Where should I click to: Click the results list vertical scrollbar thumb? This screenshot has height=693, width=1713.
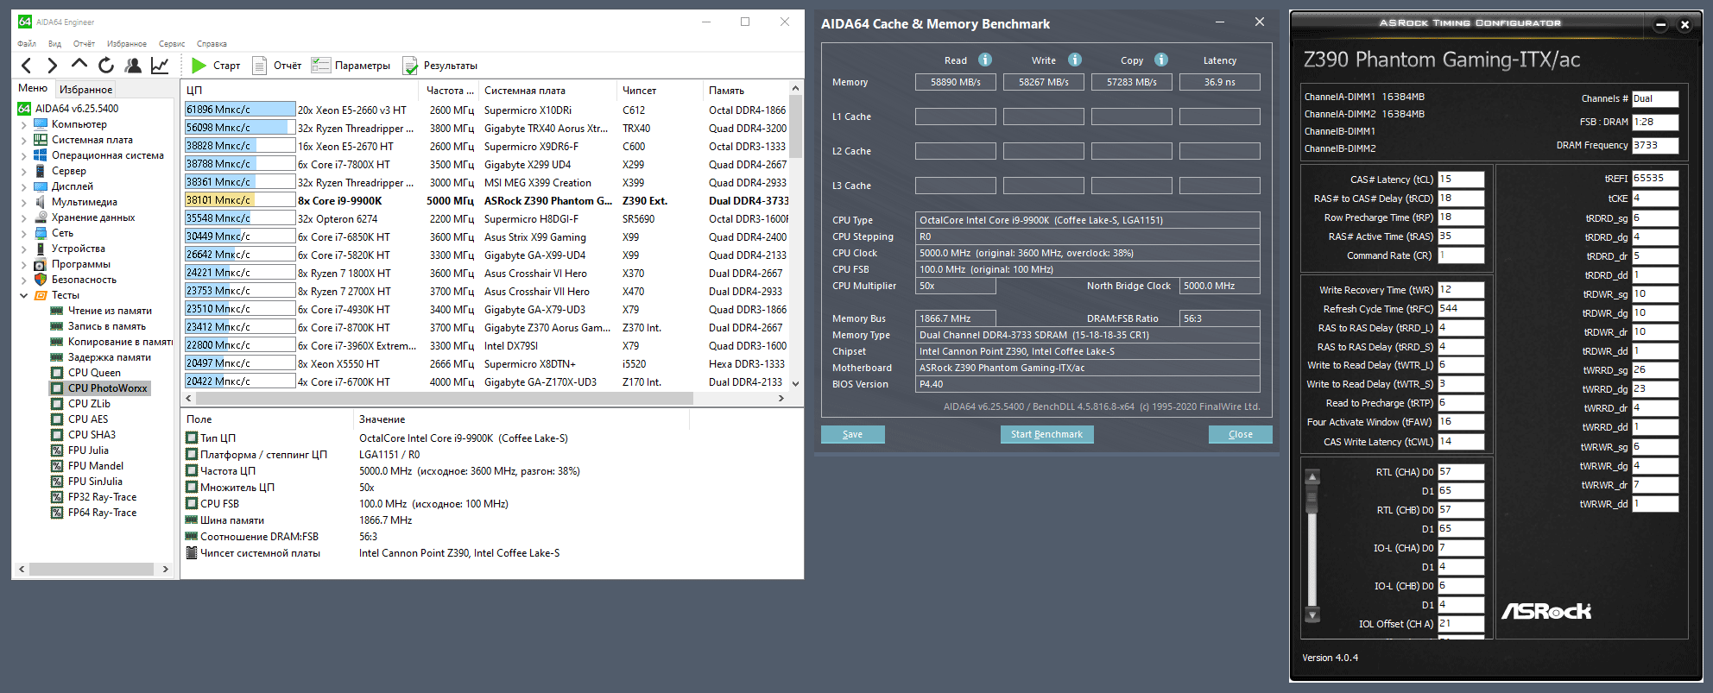click(795, 125)
